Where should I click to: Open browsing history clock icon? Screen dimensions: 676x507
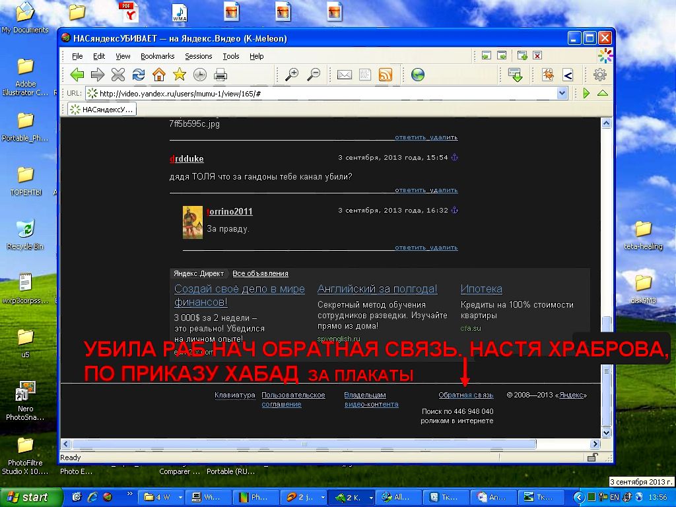click(199, 75)
